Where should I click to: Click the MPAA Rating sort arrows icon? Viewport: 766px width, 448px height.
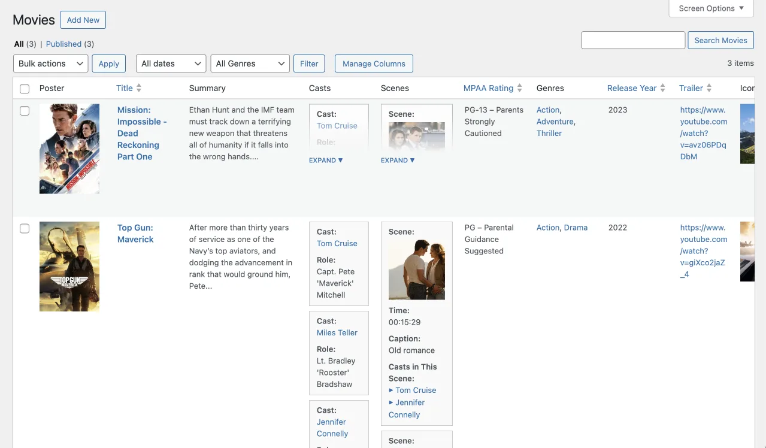(x=520, y=88)
